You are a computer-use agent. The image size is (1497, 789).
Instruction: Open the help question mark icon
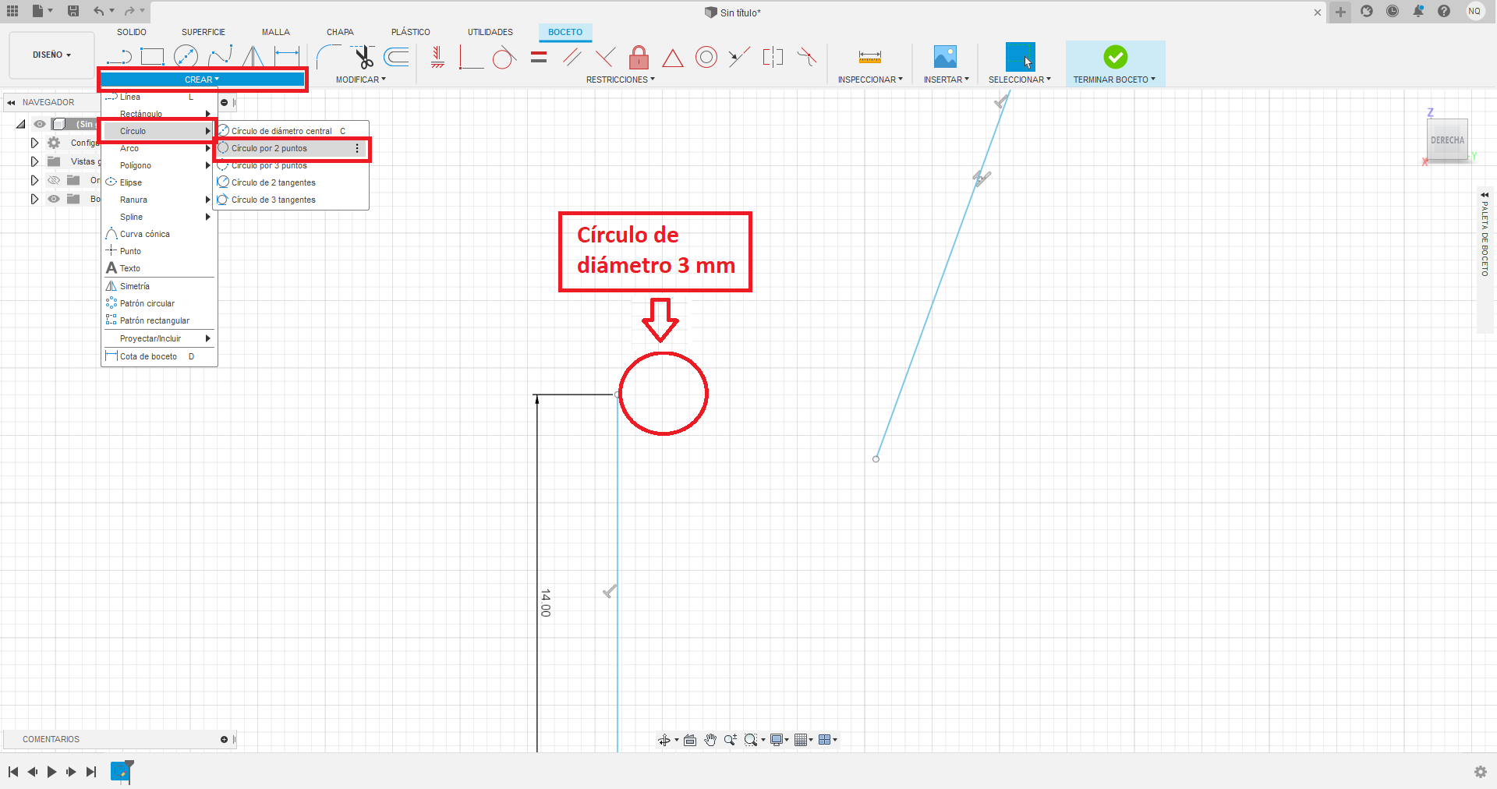tap(1444, 11)
